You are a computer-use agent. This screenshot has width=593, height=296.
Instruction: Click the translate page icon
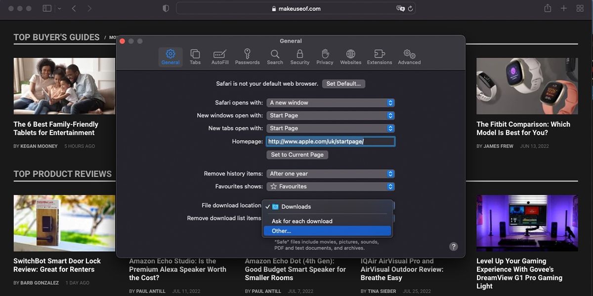(x=400, y=8)
